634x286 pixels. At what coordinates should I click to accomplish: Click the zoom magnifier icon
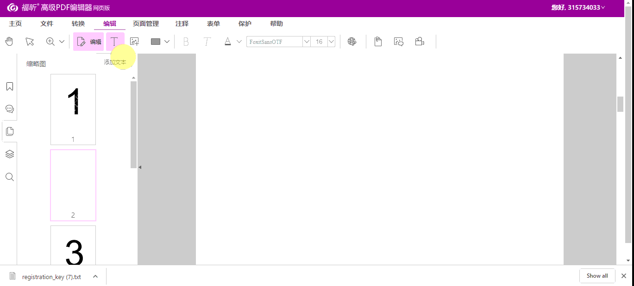pos(50,42)
